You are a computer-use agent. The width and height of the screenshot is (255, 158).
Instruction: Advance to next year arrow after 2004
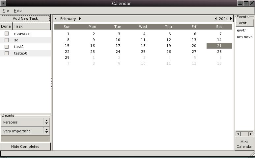(x=231, y=19)
